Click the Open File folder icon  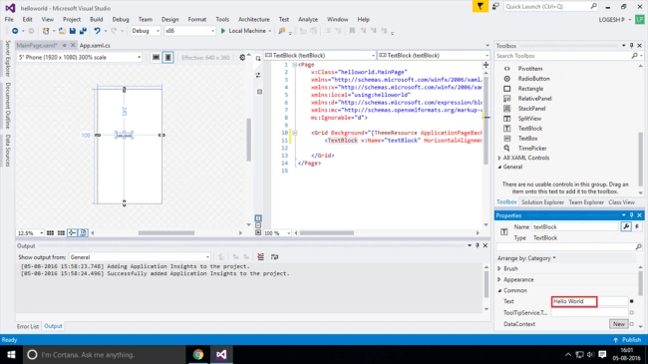tap(62, 31)
